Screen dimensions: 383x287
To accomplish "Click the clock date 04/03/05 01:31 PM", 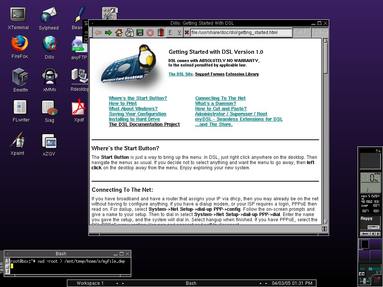I will (x=292, y=283).
